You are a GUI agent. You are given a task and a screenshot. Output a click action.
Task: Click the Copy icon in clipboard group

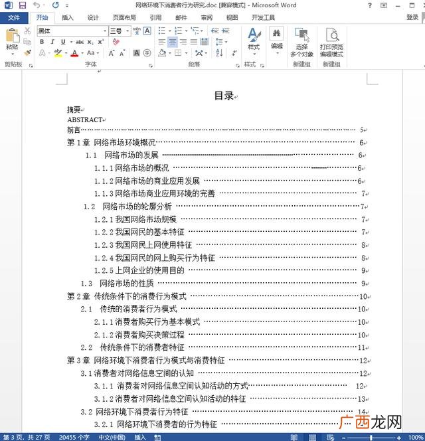click(27, 42)
